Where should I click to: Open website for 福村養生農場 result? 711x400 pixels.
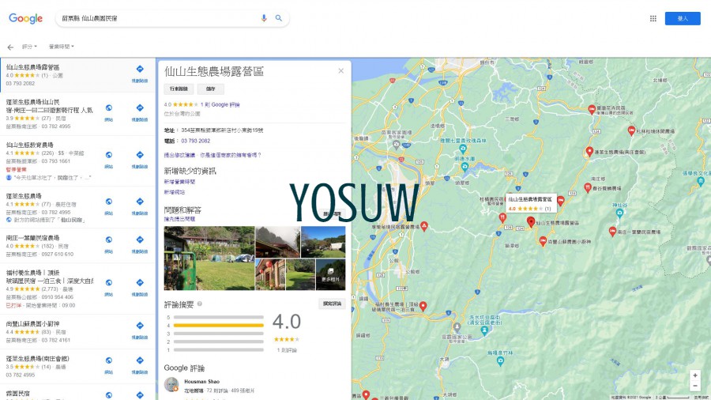click(x=109, y=287)
